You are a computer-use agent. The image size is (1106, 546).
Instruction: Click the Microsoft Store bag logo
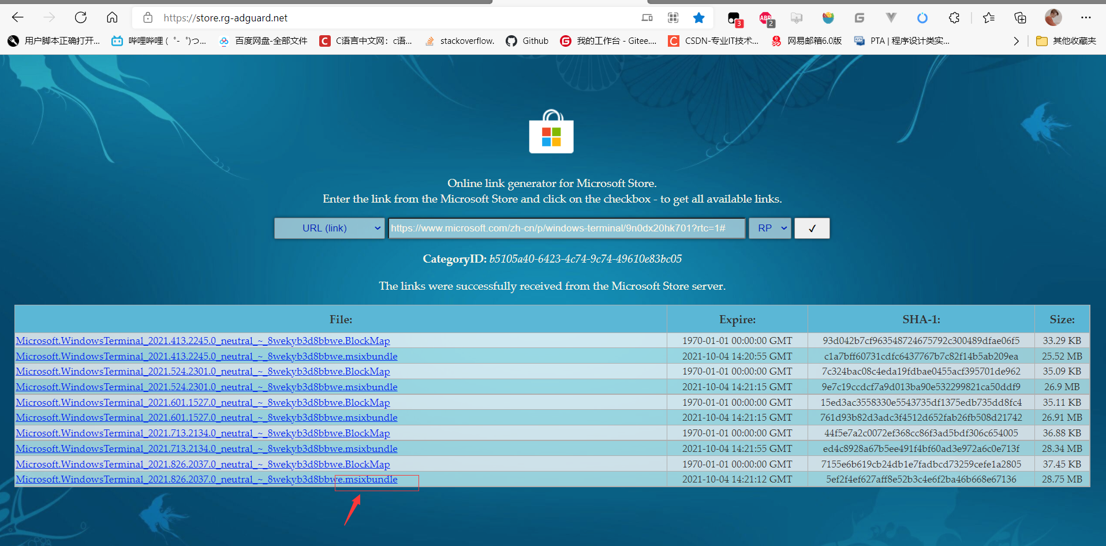551,132
